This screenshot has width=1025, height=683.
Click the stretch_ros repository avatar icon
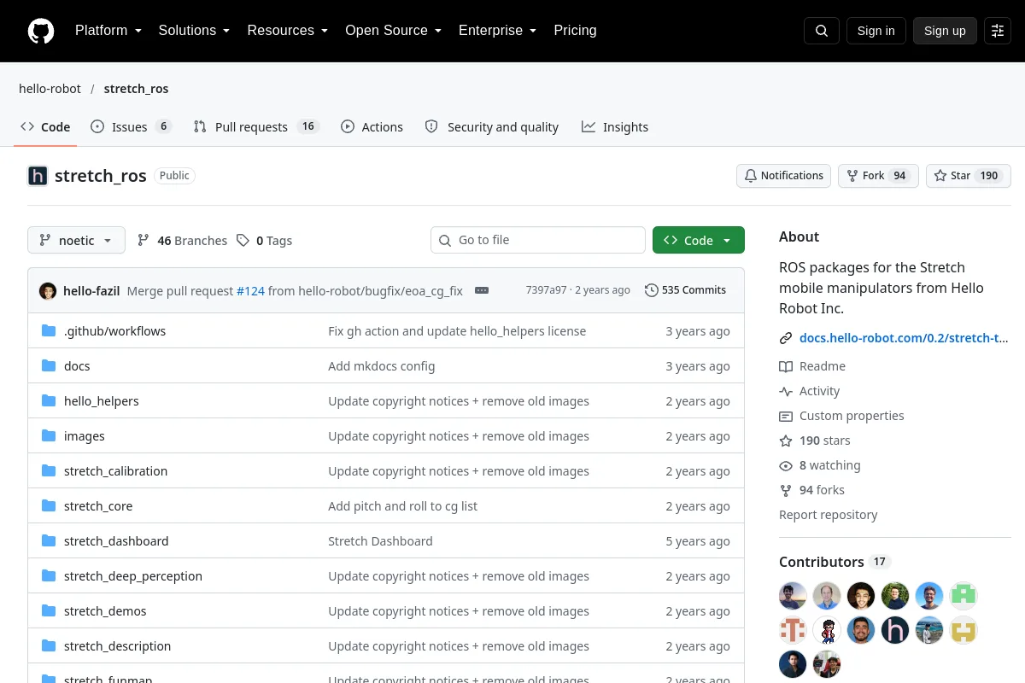[38, 176]
